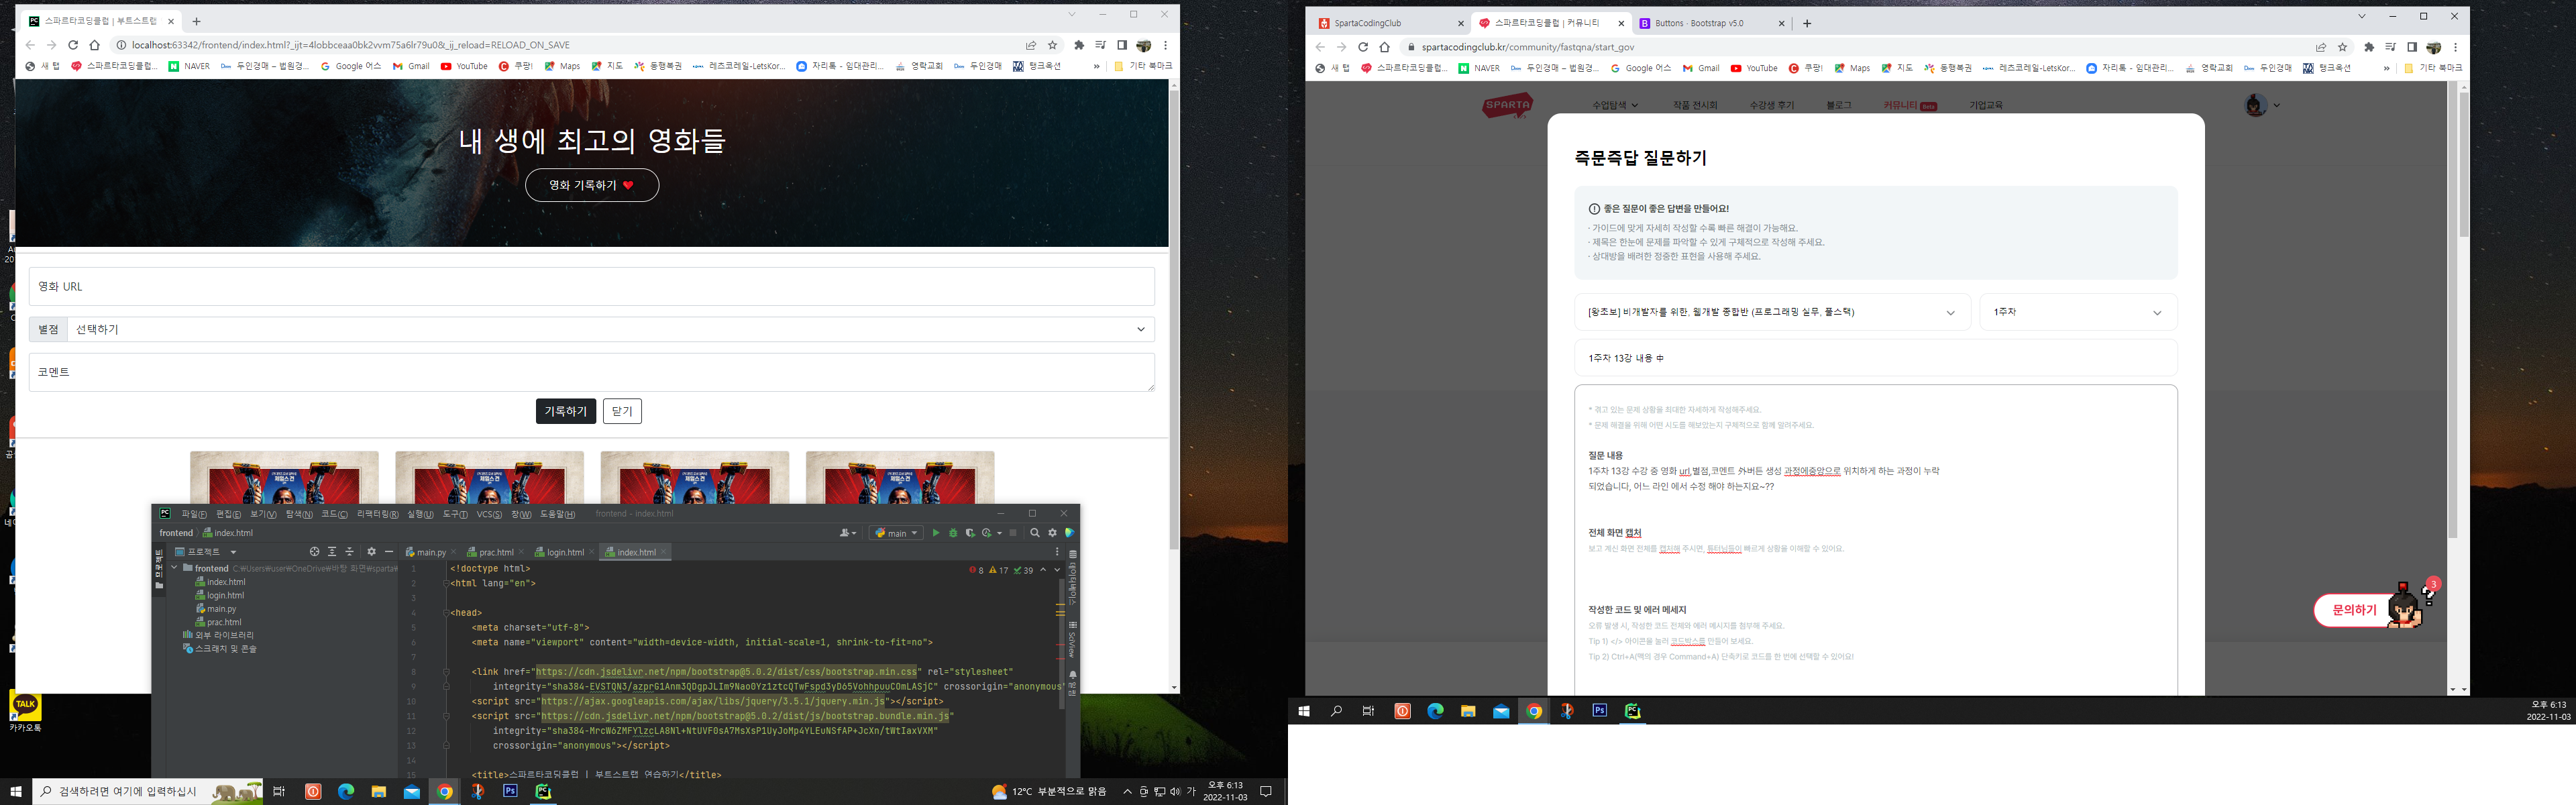The width and height of the screenshot is (2576, 805).
Task: Open project panel options gear icon
Action: [371, 552]
